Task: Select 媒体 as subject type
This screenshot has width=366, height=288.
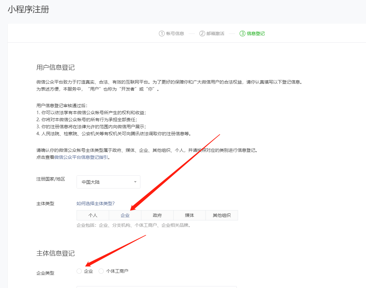Action: tap(189, 215)
